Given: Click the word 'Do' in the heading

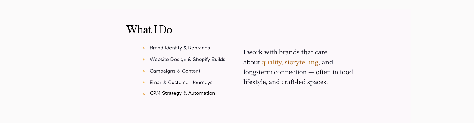Looking at the screenshot, I should pos(165,30).
